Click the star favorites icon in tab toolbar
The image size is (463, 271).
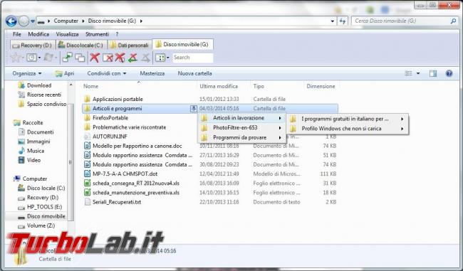tap(15, 58)
